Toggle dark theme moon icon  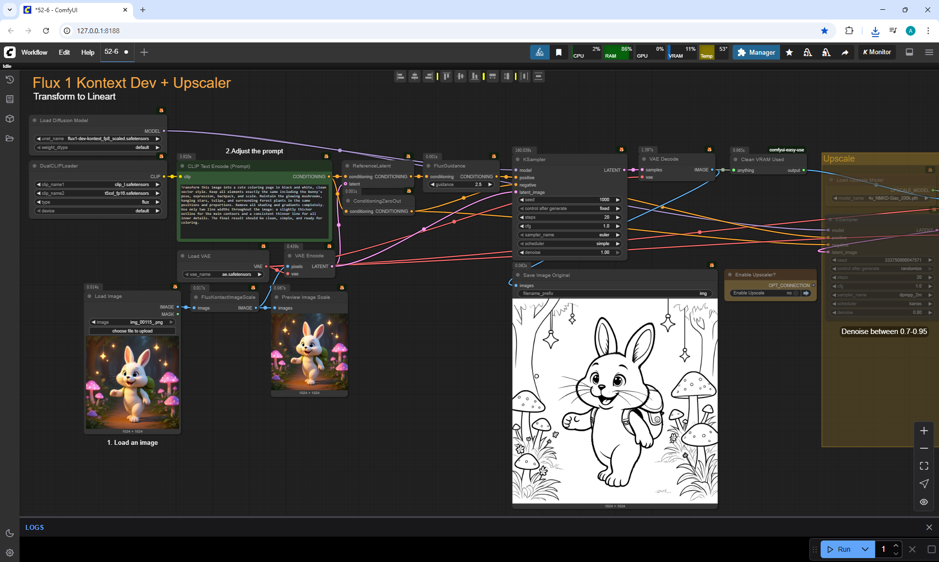pyautogui.click(x=10, y=533)
